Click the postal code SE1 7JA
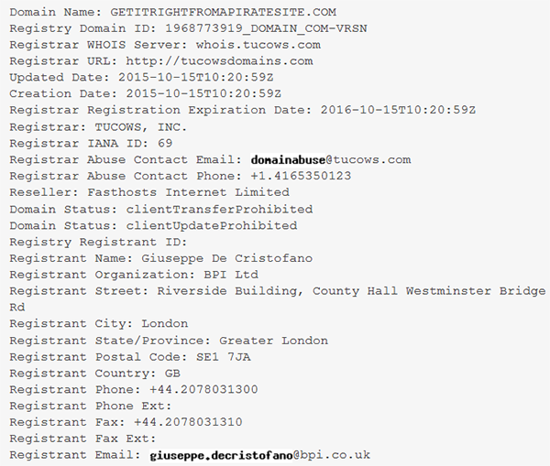The height and width of the screenshot is (466, 550). pos(224,357)
